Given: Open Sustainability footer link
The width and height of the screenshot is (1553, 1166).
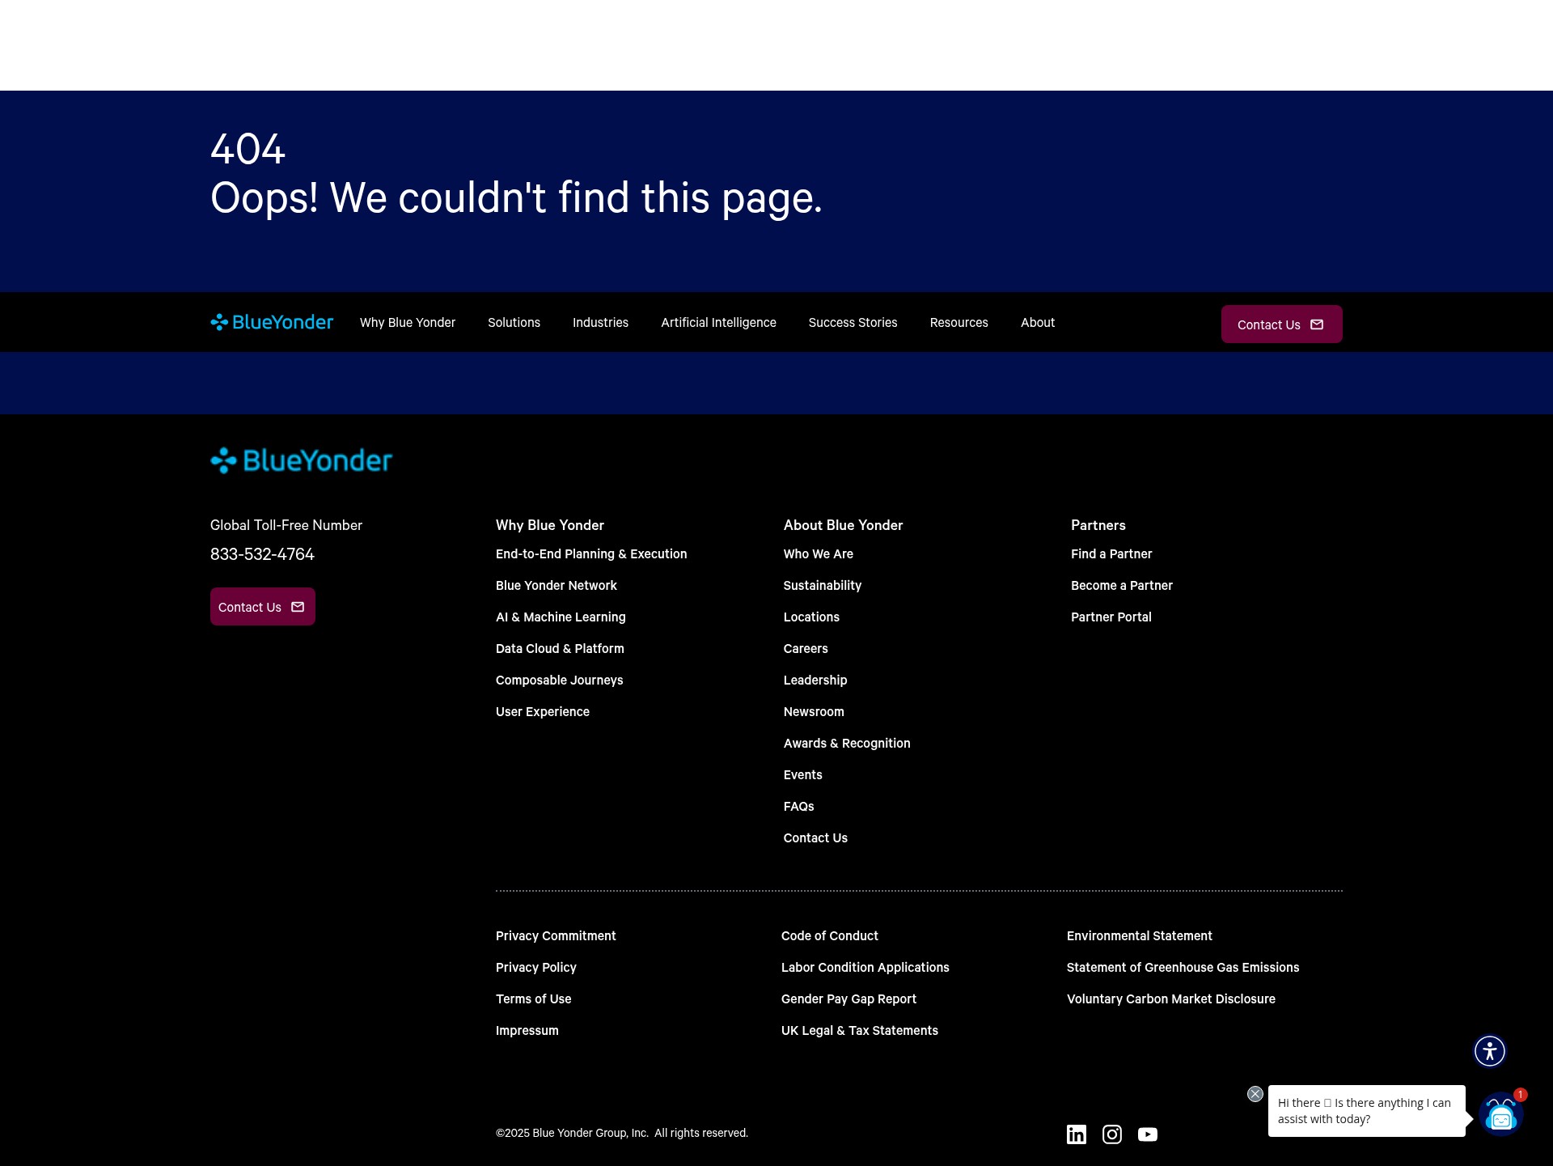Looking at the screenshot, I should point(822,585).
